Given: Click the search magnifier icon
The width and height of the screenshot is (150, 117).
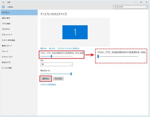Looking at the screenshot, I should (x=146, y=7).
